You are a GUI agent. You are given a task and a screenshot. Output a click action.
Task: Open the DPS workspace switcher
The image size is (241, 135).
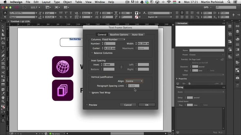pyautogui.click(x=208, y=7)
